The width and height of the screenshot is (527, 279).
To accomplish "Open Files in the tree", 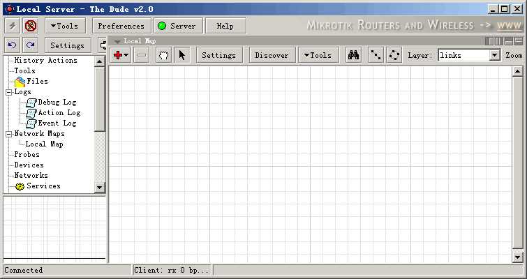I will 37,81.
